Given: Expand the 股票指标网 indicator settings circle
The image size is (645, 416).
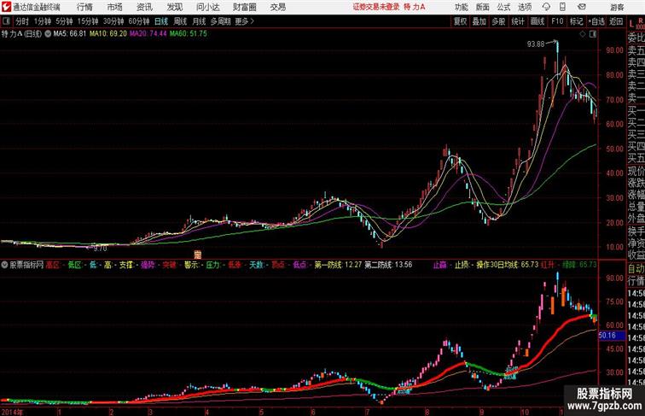Looking at the screenshot, I should (x=4, y=265).
